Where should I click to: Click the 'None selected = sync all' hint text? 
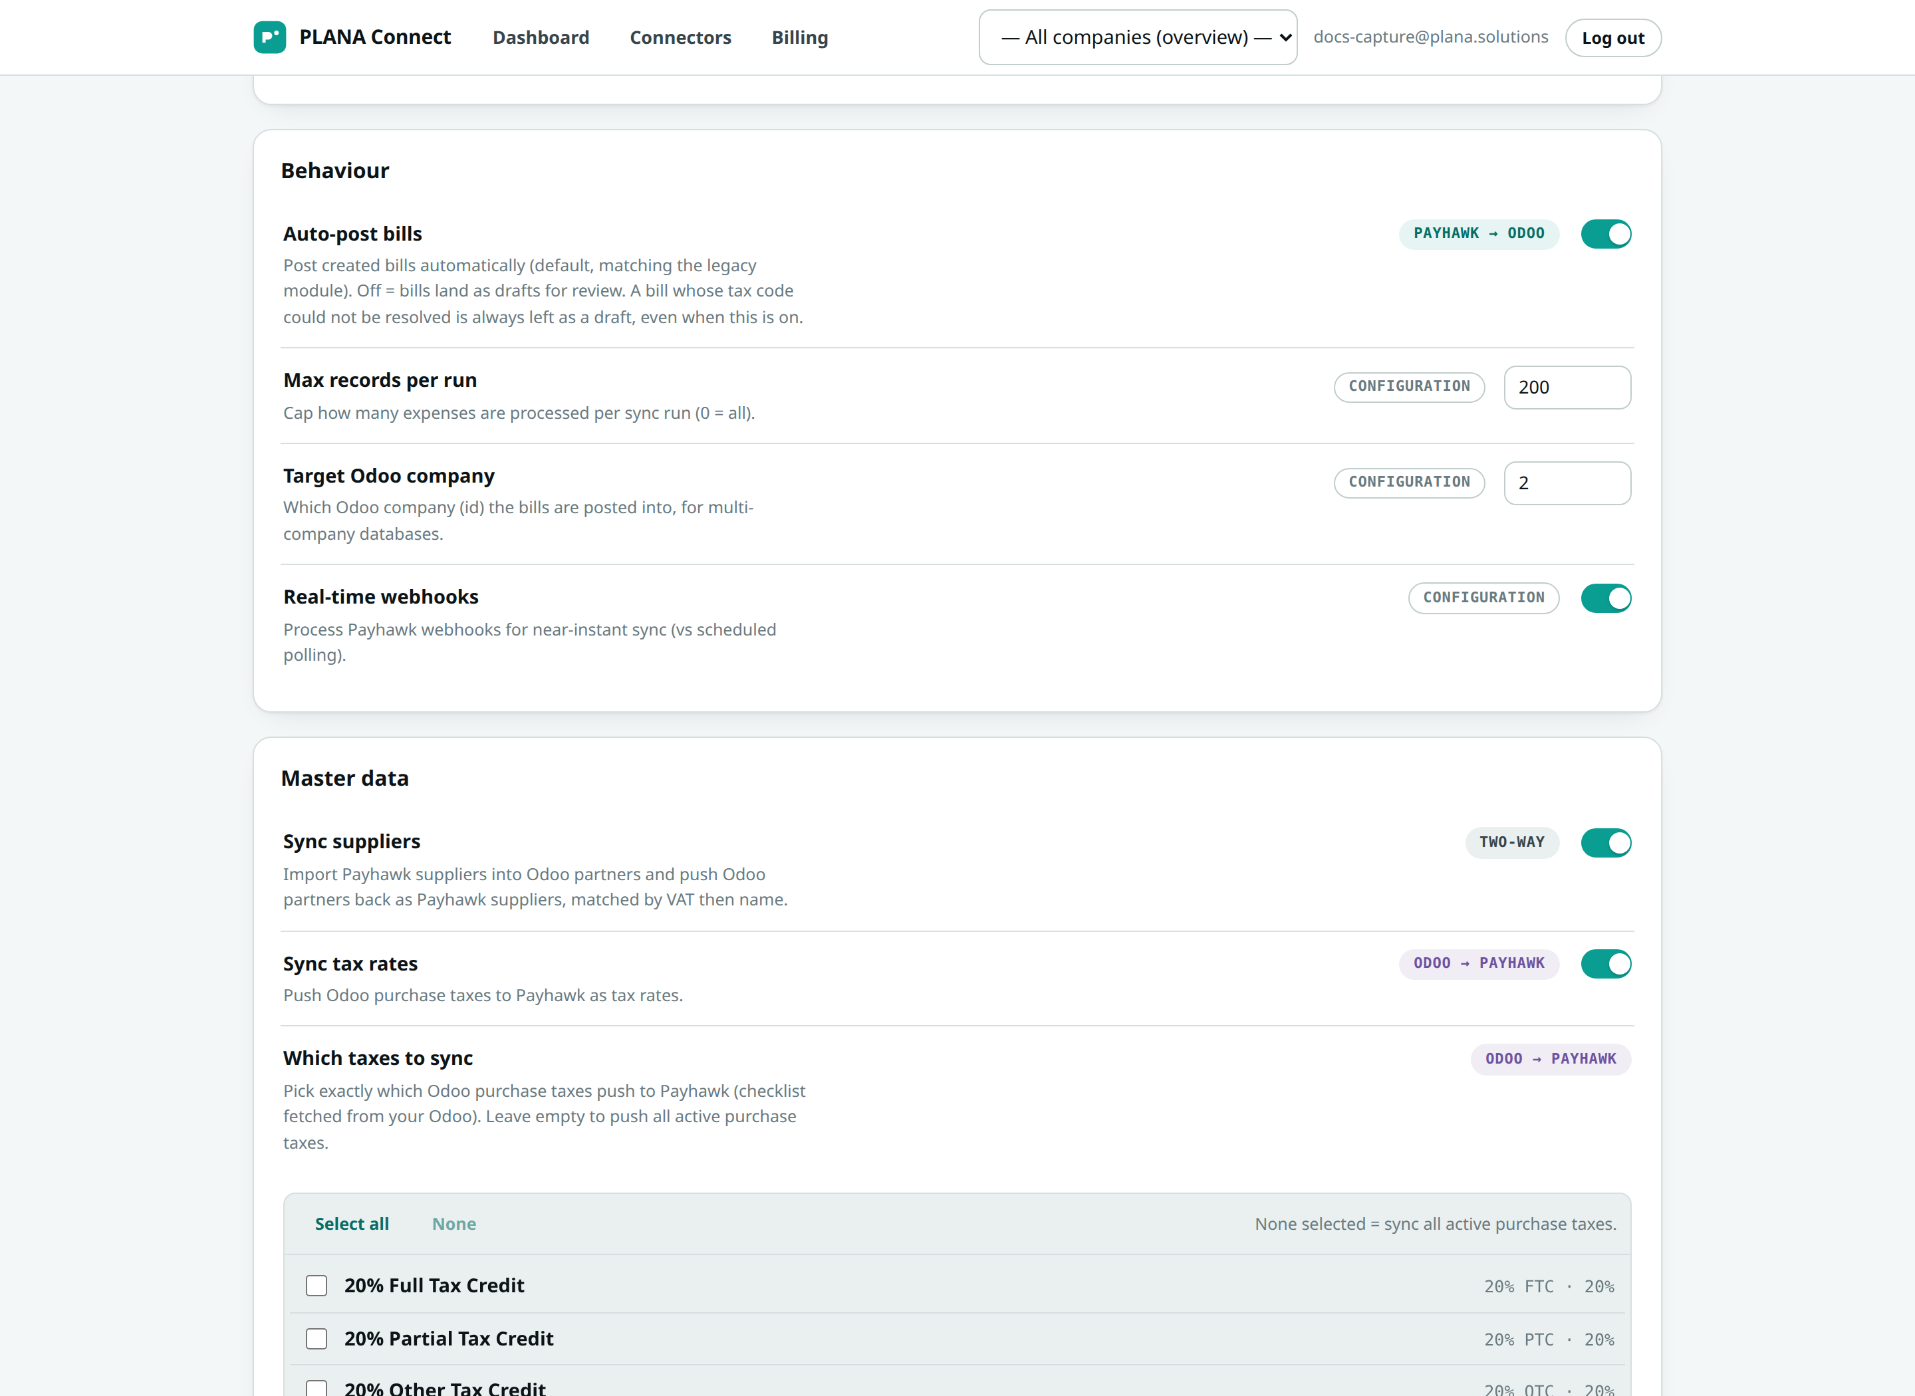pos(1435,1224)
